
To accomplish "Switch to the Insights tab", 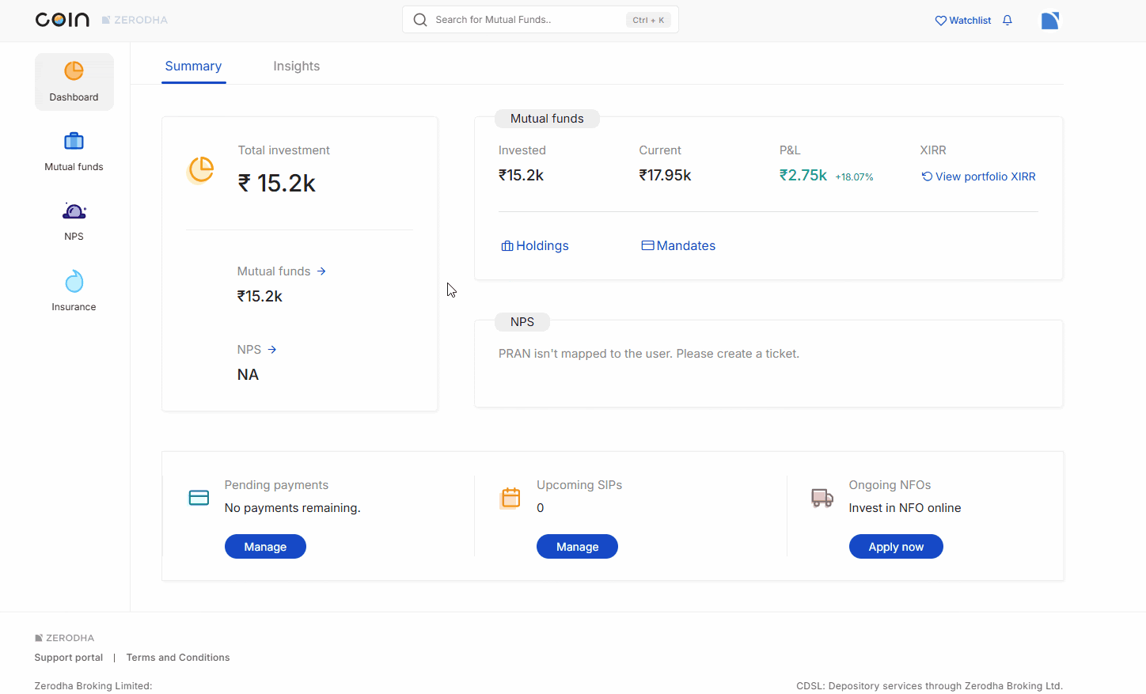I will 296,66.
